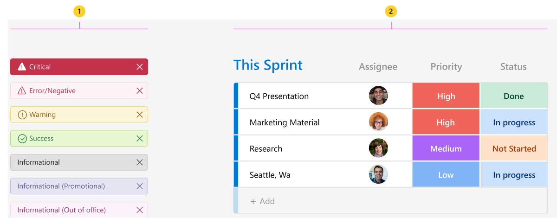Image resolution: width=557 pixels, height=218 pixels.
Task: Click the Success checkmark circle icon
Action: click(22, 138)
